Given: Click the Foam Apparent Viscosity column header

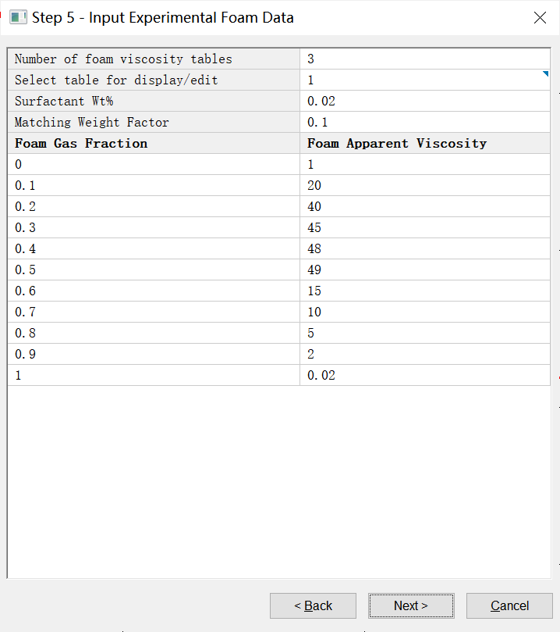Looking at the screenshot, I should (424, 143).
